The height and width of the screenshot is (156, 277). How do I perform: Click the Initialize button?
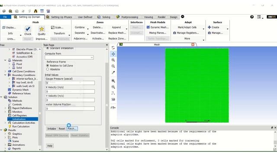point(52,129)
